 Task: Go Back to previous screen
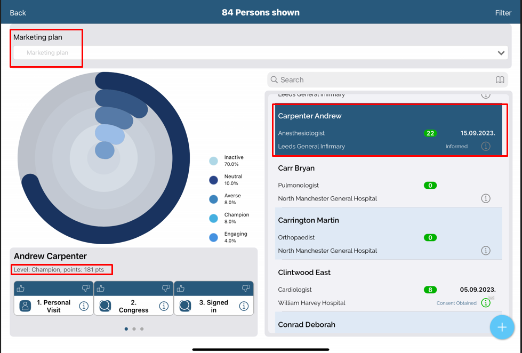tap(18, 13)
